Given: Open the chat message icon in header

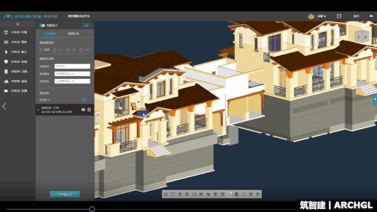Looking at the screenshot, I should (x=339, y=16).
